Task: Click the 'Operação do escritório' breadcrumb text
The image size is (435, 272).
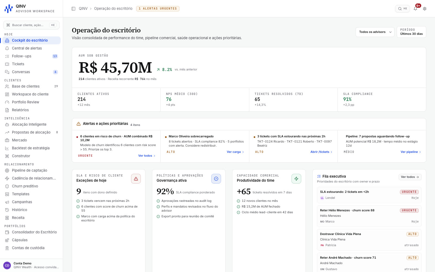Action: point(113,9)
